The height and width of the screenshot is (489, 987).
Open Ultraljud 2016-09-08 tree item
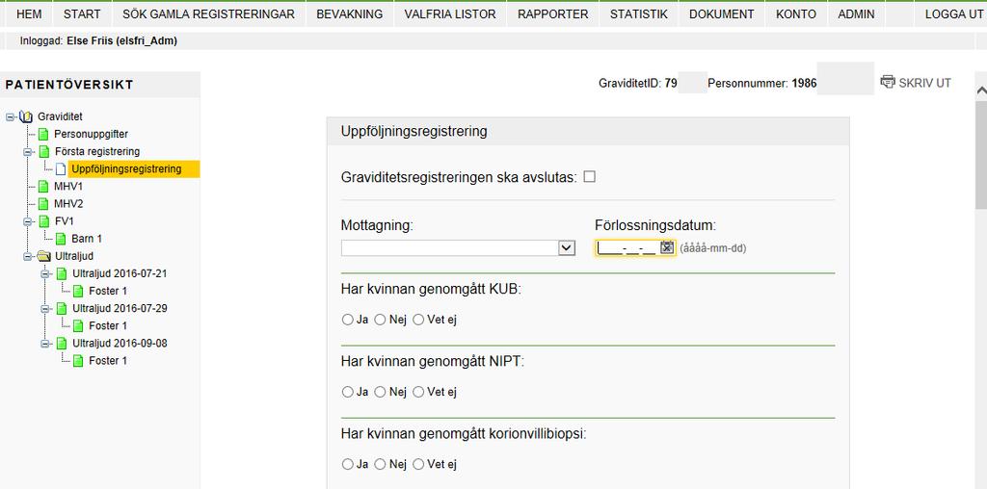click(x=120, y=344)
